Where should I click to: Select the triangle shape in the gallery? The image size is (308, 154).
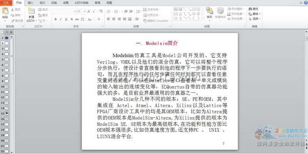[180, 14]
